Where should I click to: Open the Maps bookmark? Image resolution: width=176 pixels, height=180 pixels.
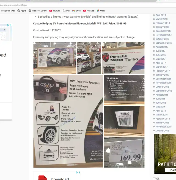[101, 11]
